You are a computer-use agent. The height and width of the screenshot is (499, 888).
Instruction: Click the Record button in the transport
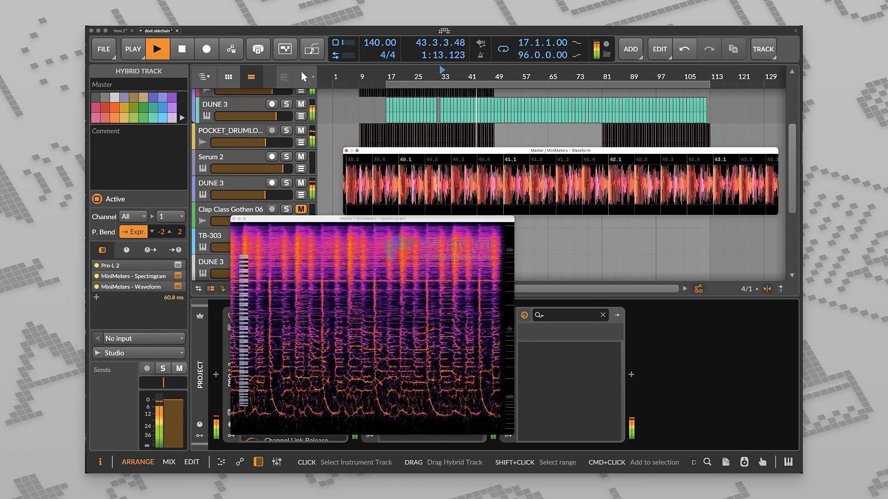[206, 49]
